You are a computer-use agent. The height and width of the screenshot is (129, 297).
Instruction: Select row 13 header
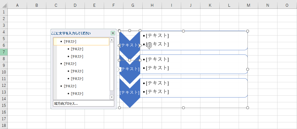(4, 92)
